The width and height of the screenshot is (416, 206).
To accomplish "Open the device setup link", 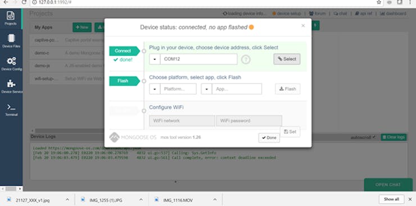I will click(287, 14).
